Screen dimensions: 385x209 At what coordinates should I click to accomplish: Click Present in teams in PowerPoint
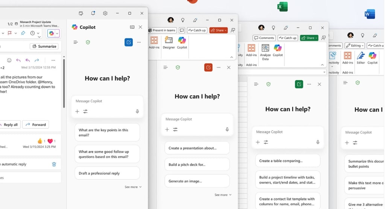pyautogui.click(x=162, y=30)
